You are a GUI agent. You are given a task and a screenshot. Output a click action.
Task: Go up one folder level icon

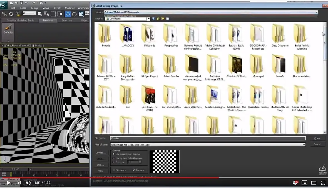coord(158,19)
